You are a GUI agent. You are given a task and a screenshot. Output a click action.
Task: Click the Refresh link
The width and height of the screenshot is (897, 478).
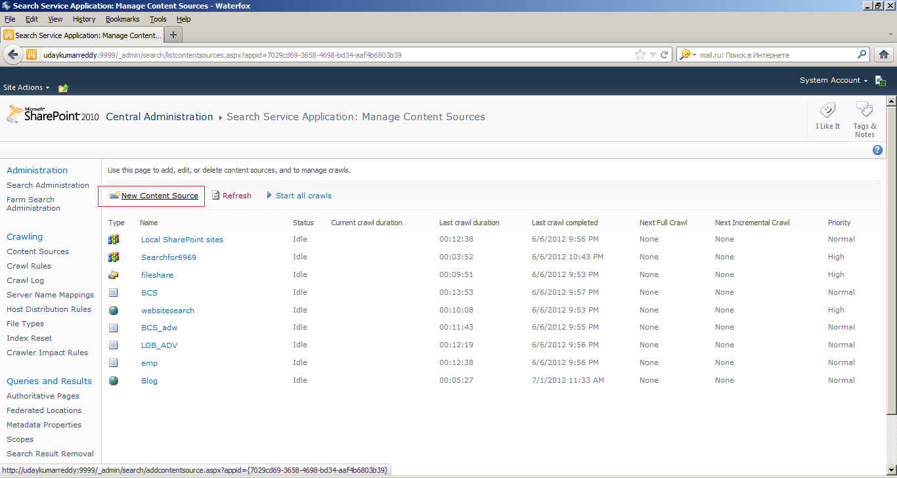coord(237,196)
